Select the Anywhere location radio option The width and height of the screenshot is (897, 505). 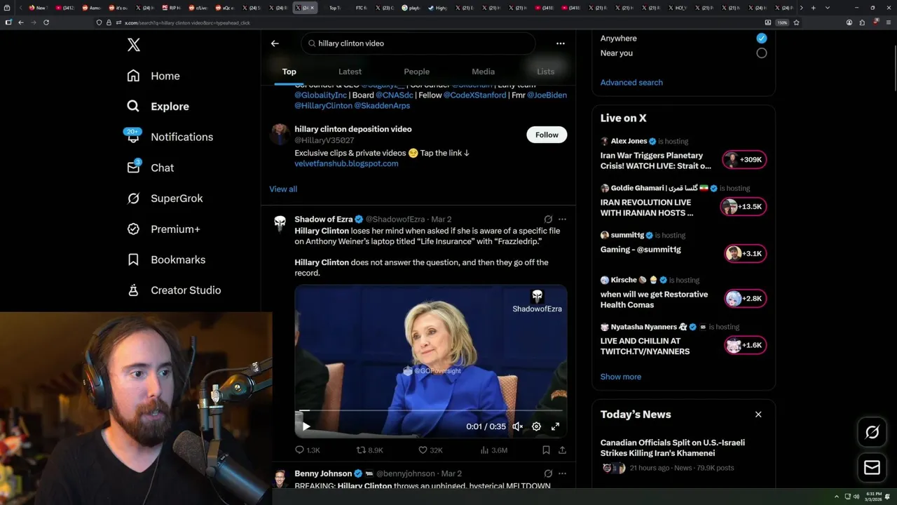pos(762,38)
